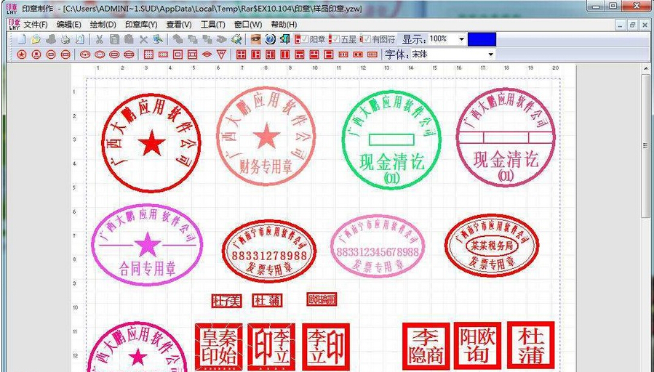Select the 李隐商 square seal
Viewport: 654px width, 372px height.
tap(426, 346)
